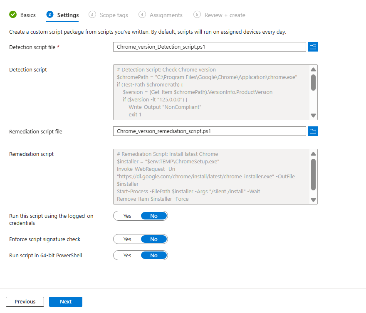Click the '# Detection Script: Check Chrome version' line
Screen dimensions: 366x313
[166, 70]
